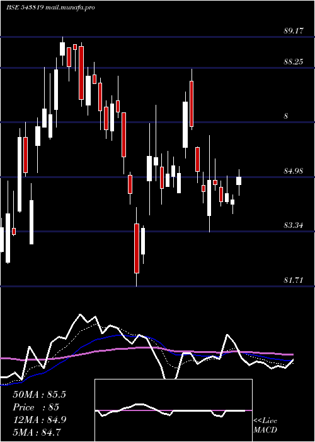Click the 84.98 price level label
The image size is (315, 442).
[294, 171]
